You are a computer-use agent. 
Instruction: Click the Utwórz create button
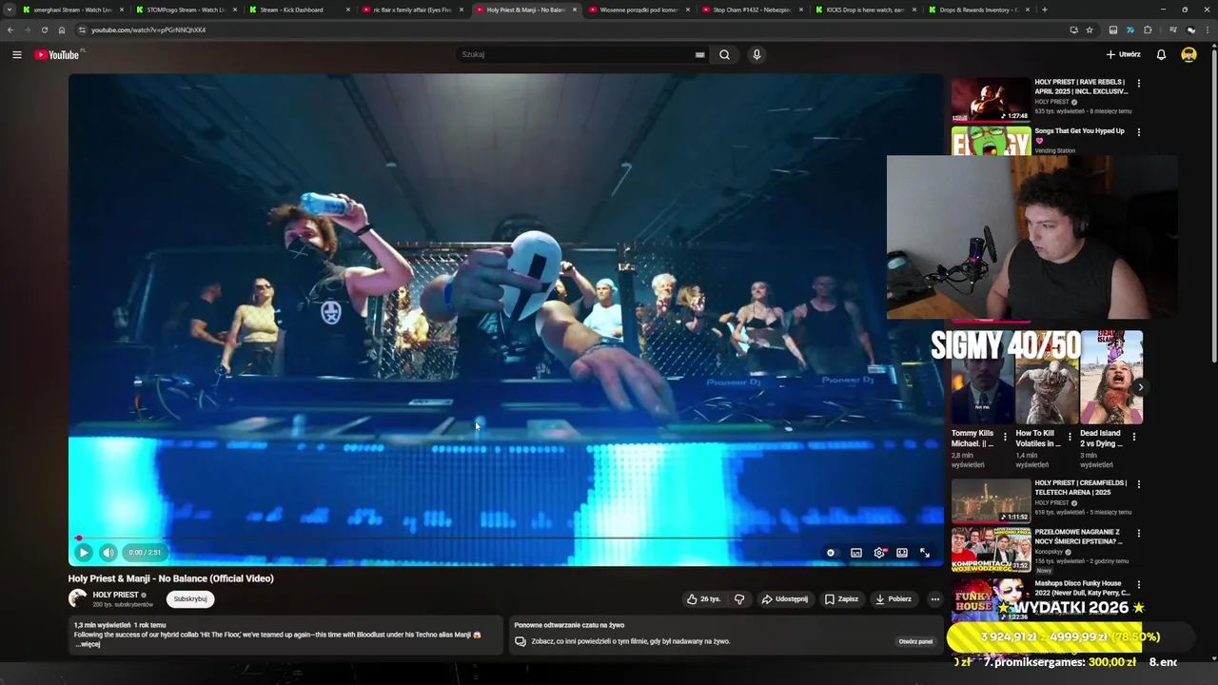[x=1123, y=54]
